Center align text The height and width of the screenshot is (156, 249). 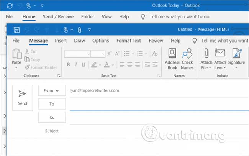click(x=129, y=65)
